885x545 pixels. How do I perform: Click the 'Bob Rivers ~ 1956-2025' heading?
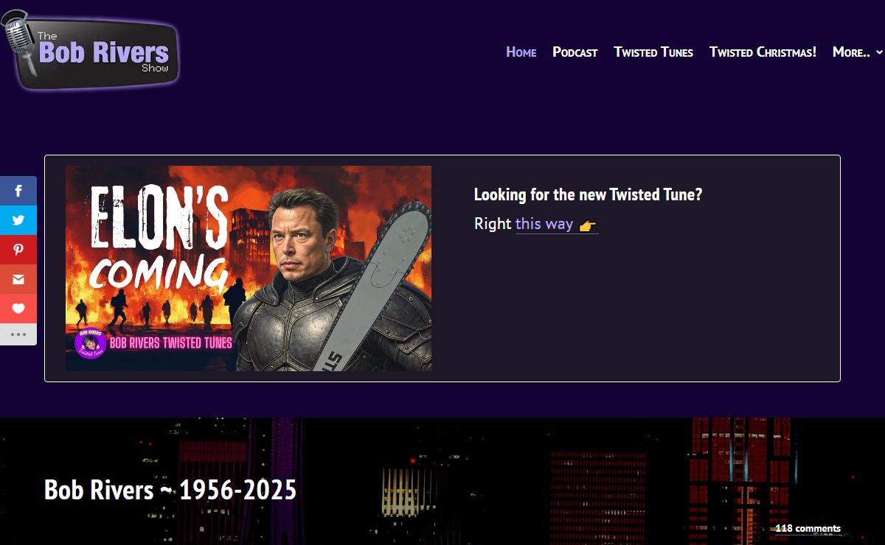pyautogui.click(x=170, y=490)
